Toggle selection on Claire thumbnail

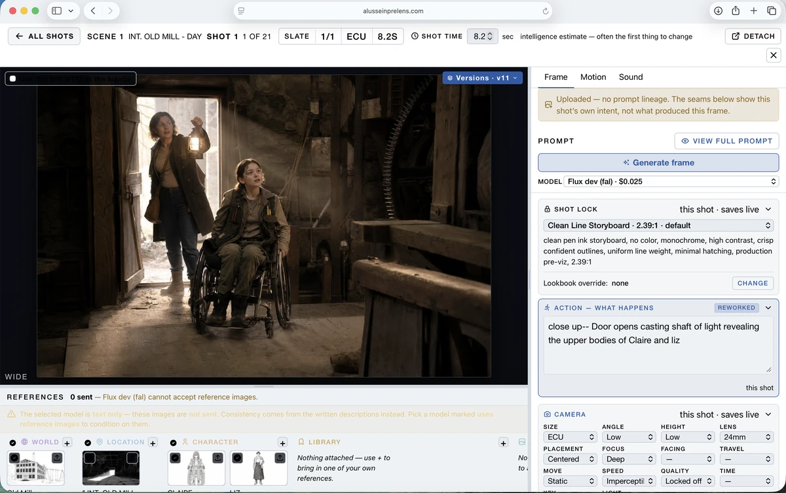[175, 458]
